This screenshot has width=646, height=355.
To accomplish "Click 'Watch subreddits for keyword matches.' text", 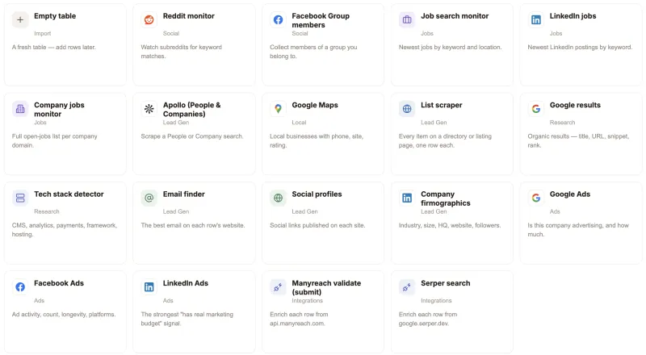I will click(x=181, y=52).
